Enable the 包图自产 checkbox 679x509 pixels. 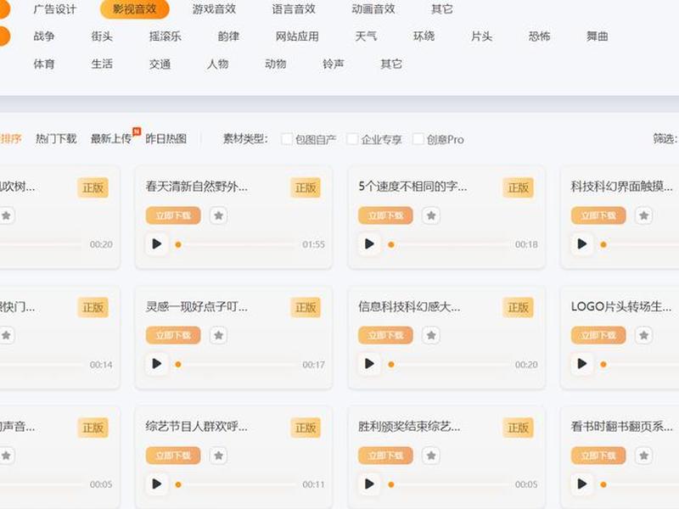pos(287,139)
